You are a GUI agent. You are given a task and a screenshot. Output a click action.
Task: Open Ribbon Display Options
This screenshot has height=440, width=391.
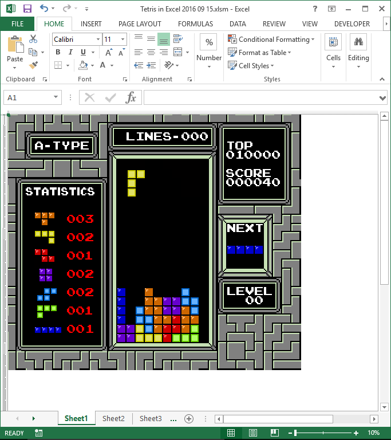pyautogui.click(x=331, y=9)
